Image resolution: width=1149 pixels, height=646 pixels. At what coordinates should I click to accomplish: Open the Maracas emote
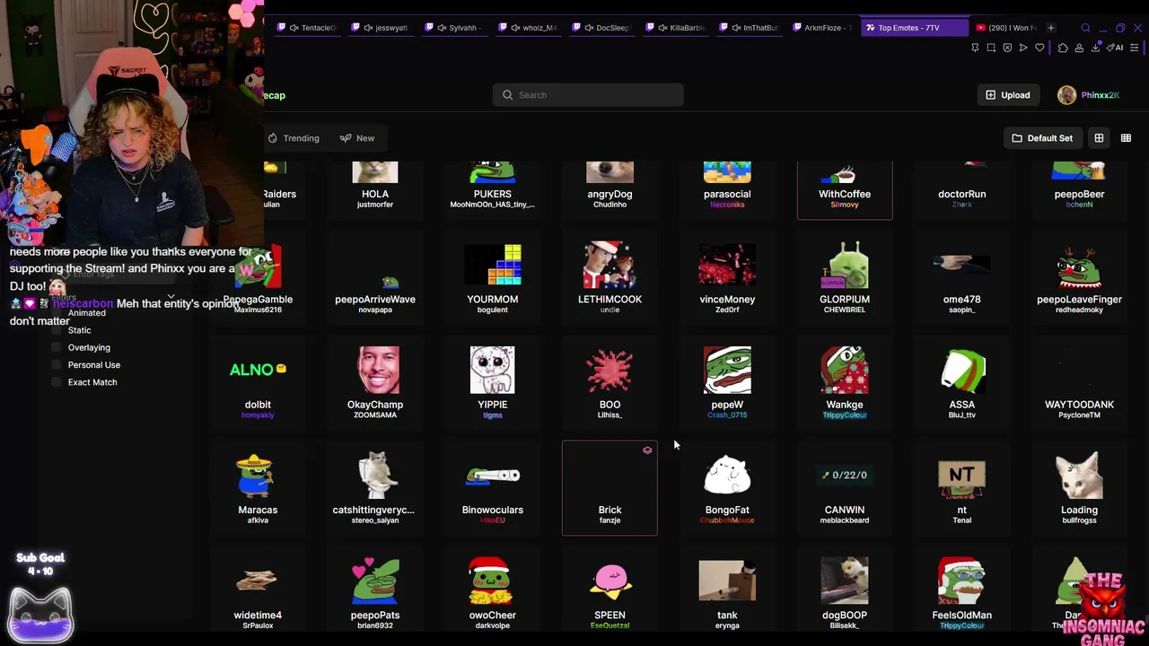258,488
